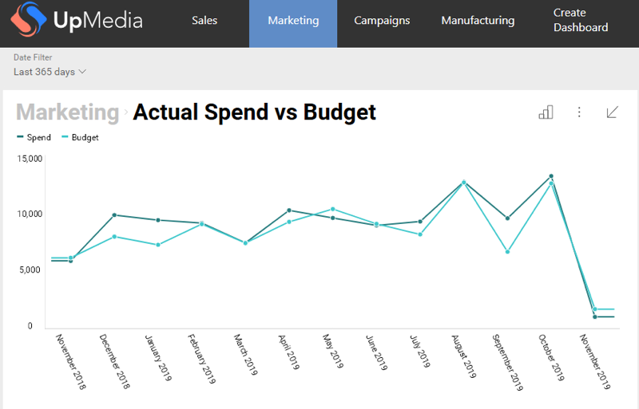The image size is (639, 409).
Task: Toggle the Budget series in the legend
Action: click(x=79, y=137)
